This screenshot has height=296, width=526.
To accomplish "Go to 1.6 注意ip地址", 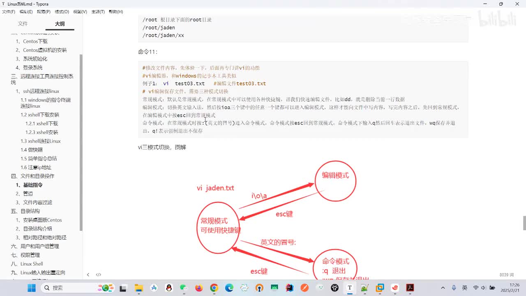I will click(36, 167).
